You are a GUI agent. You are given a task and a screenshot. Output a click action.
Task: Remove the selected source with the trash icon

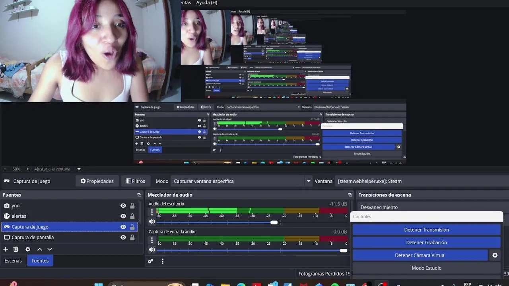coord(16,249)
